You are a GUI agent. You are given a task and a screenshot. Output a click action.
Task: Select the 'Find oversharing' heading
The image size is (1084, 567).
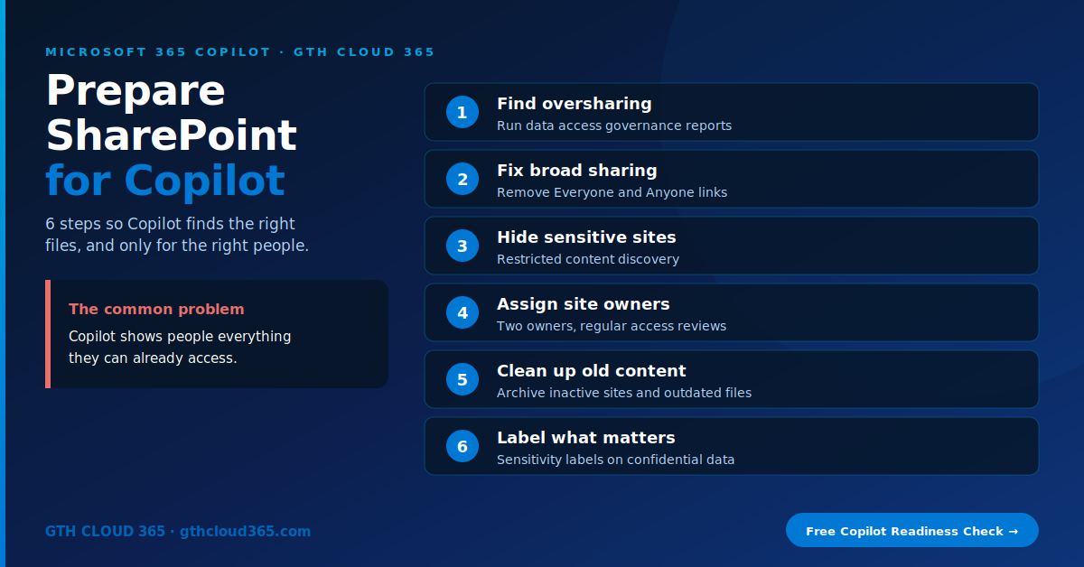point(575,104)
